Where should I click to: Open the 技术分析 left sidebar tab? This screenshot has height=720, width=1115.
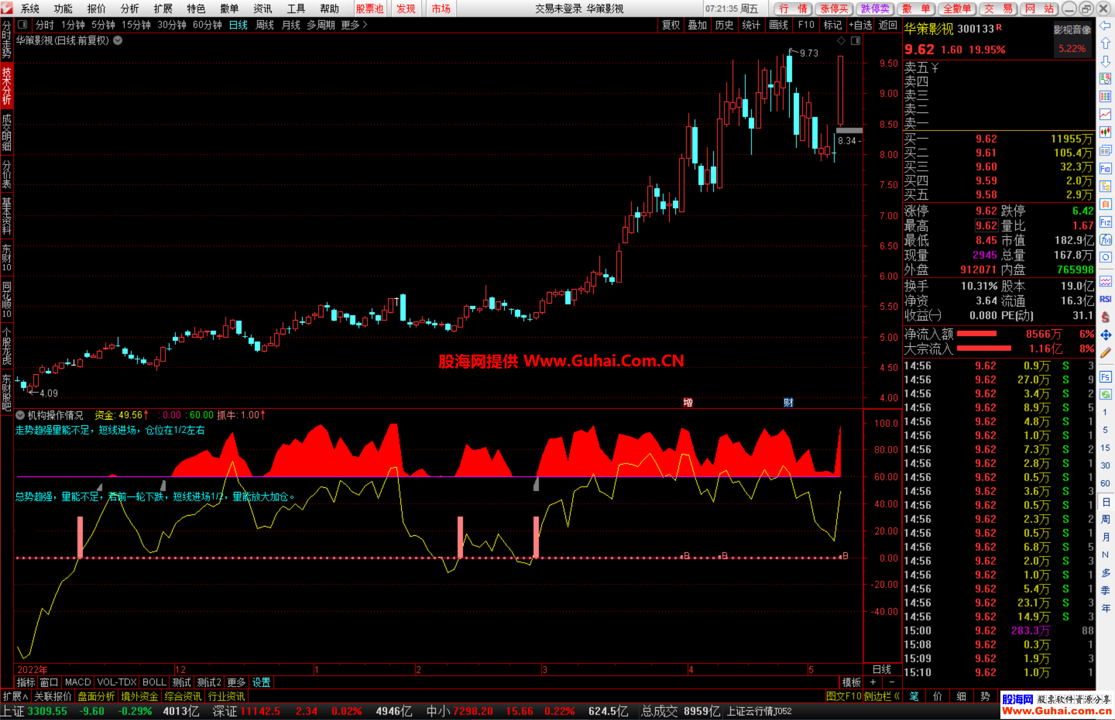click(7, 86)
